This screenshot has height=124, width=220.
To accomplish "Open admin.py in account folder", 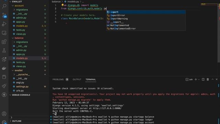I will pyautogui.click(x=21, y=18).
